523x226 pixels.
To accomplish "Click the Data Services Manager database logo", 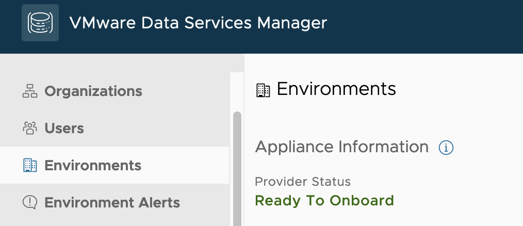I will 40,23.
